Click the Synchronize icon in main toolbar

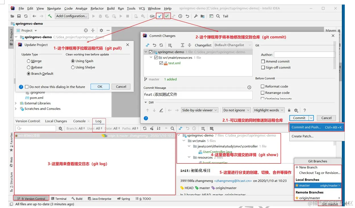click(26, 16)
